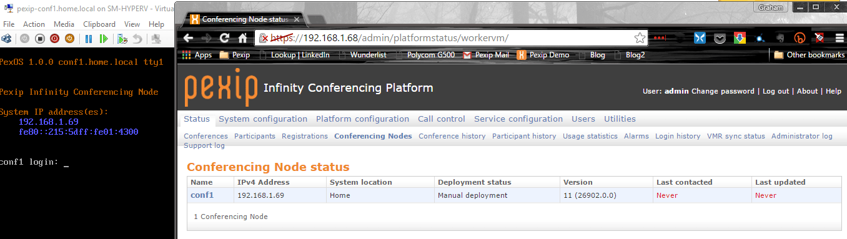Screen dimensions: 847x239
Task: Open Usage statistics page
Action: coord(590,136)
